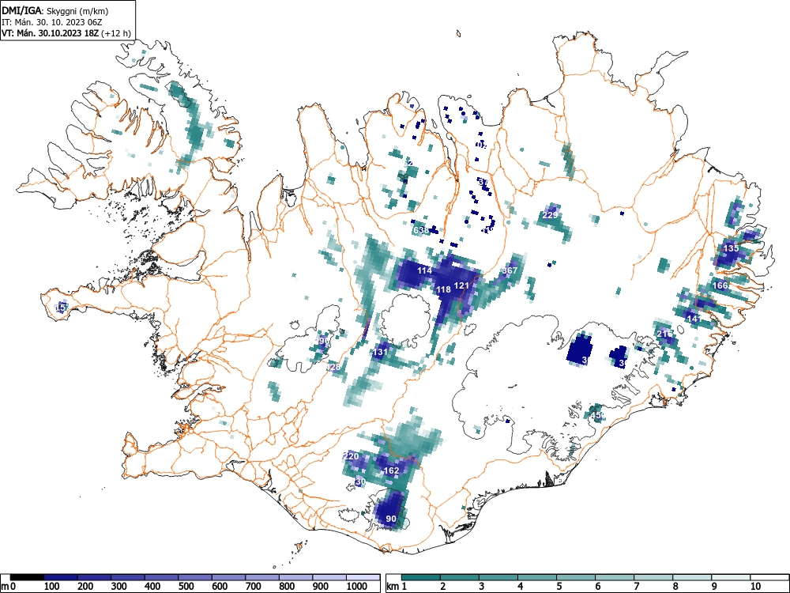Click the 'DMI/IGA: Skyggni (m/km)' title text

(x=55, y=10)
